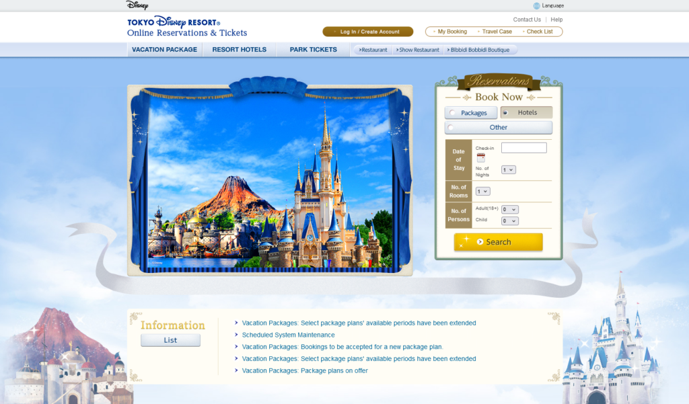Screen dimensions: 689x404
Task: Open the Adult(18+) count dropdown
Action: tap(510, 210)
